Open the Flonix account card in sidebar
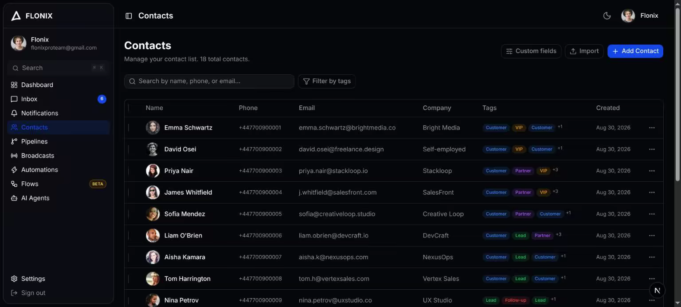This screenshot has width=681, height=307. pos(59,43)
